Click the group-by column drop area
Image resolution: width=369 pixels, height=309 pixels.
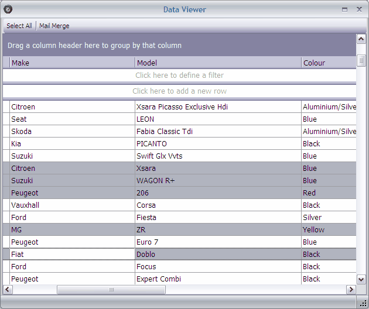[179, 45]
